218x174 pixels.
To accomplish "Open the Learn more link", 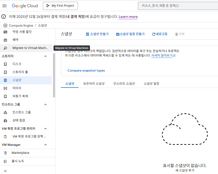I will click(x=128, y=17).
